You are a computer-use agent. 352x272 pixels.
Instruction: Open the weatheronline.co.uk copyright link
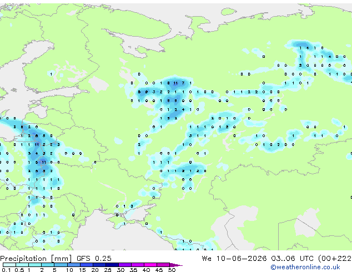[x=305, y=267]
